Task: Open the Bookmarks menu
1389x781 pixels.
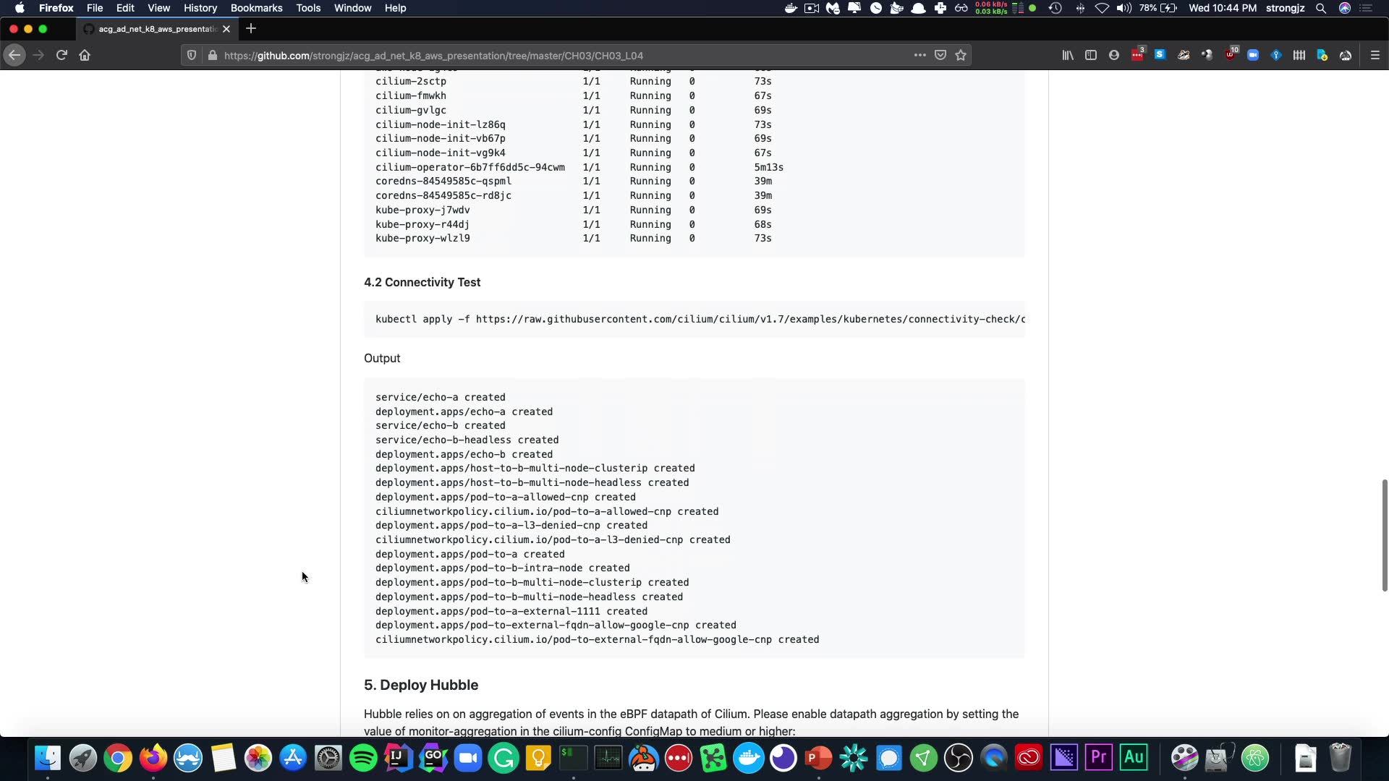Action: click(256, 8)
